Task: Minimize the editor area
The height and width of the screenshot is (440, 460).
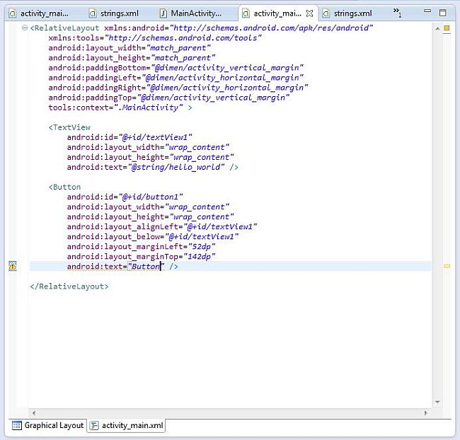Action: 427,11
